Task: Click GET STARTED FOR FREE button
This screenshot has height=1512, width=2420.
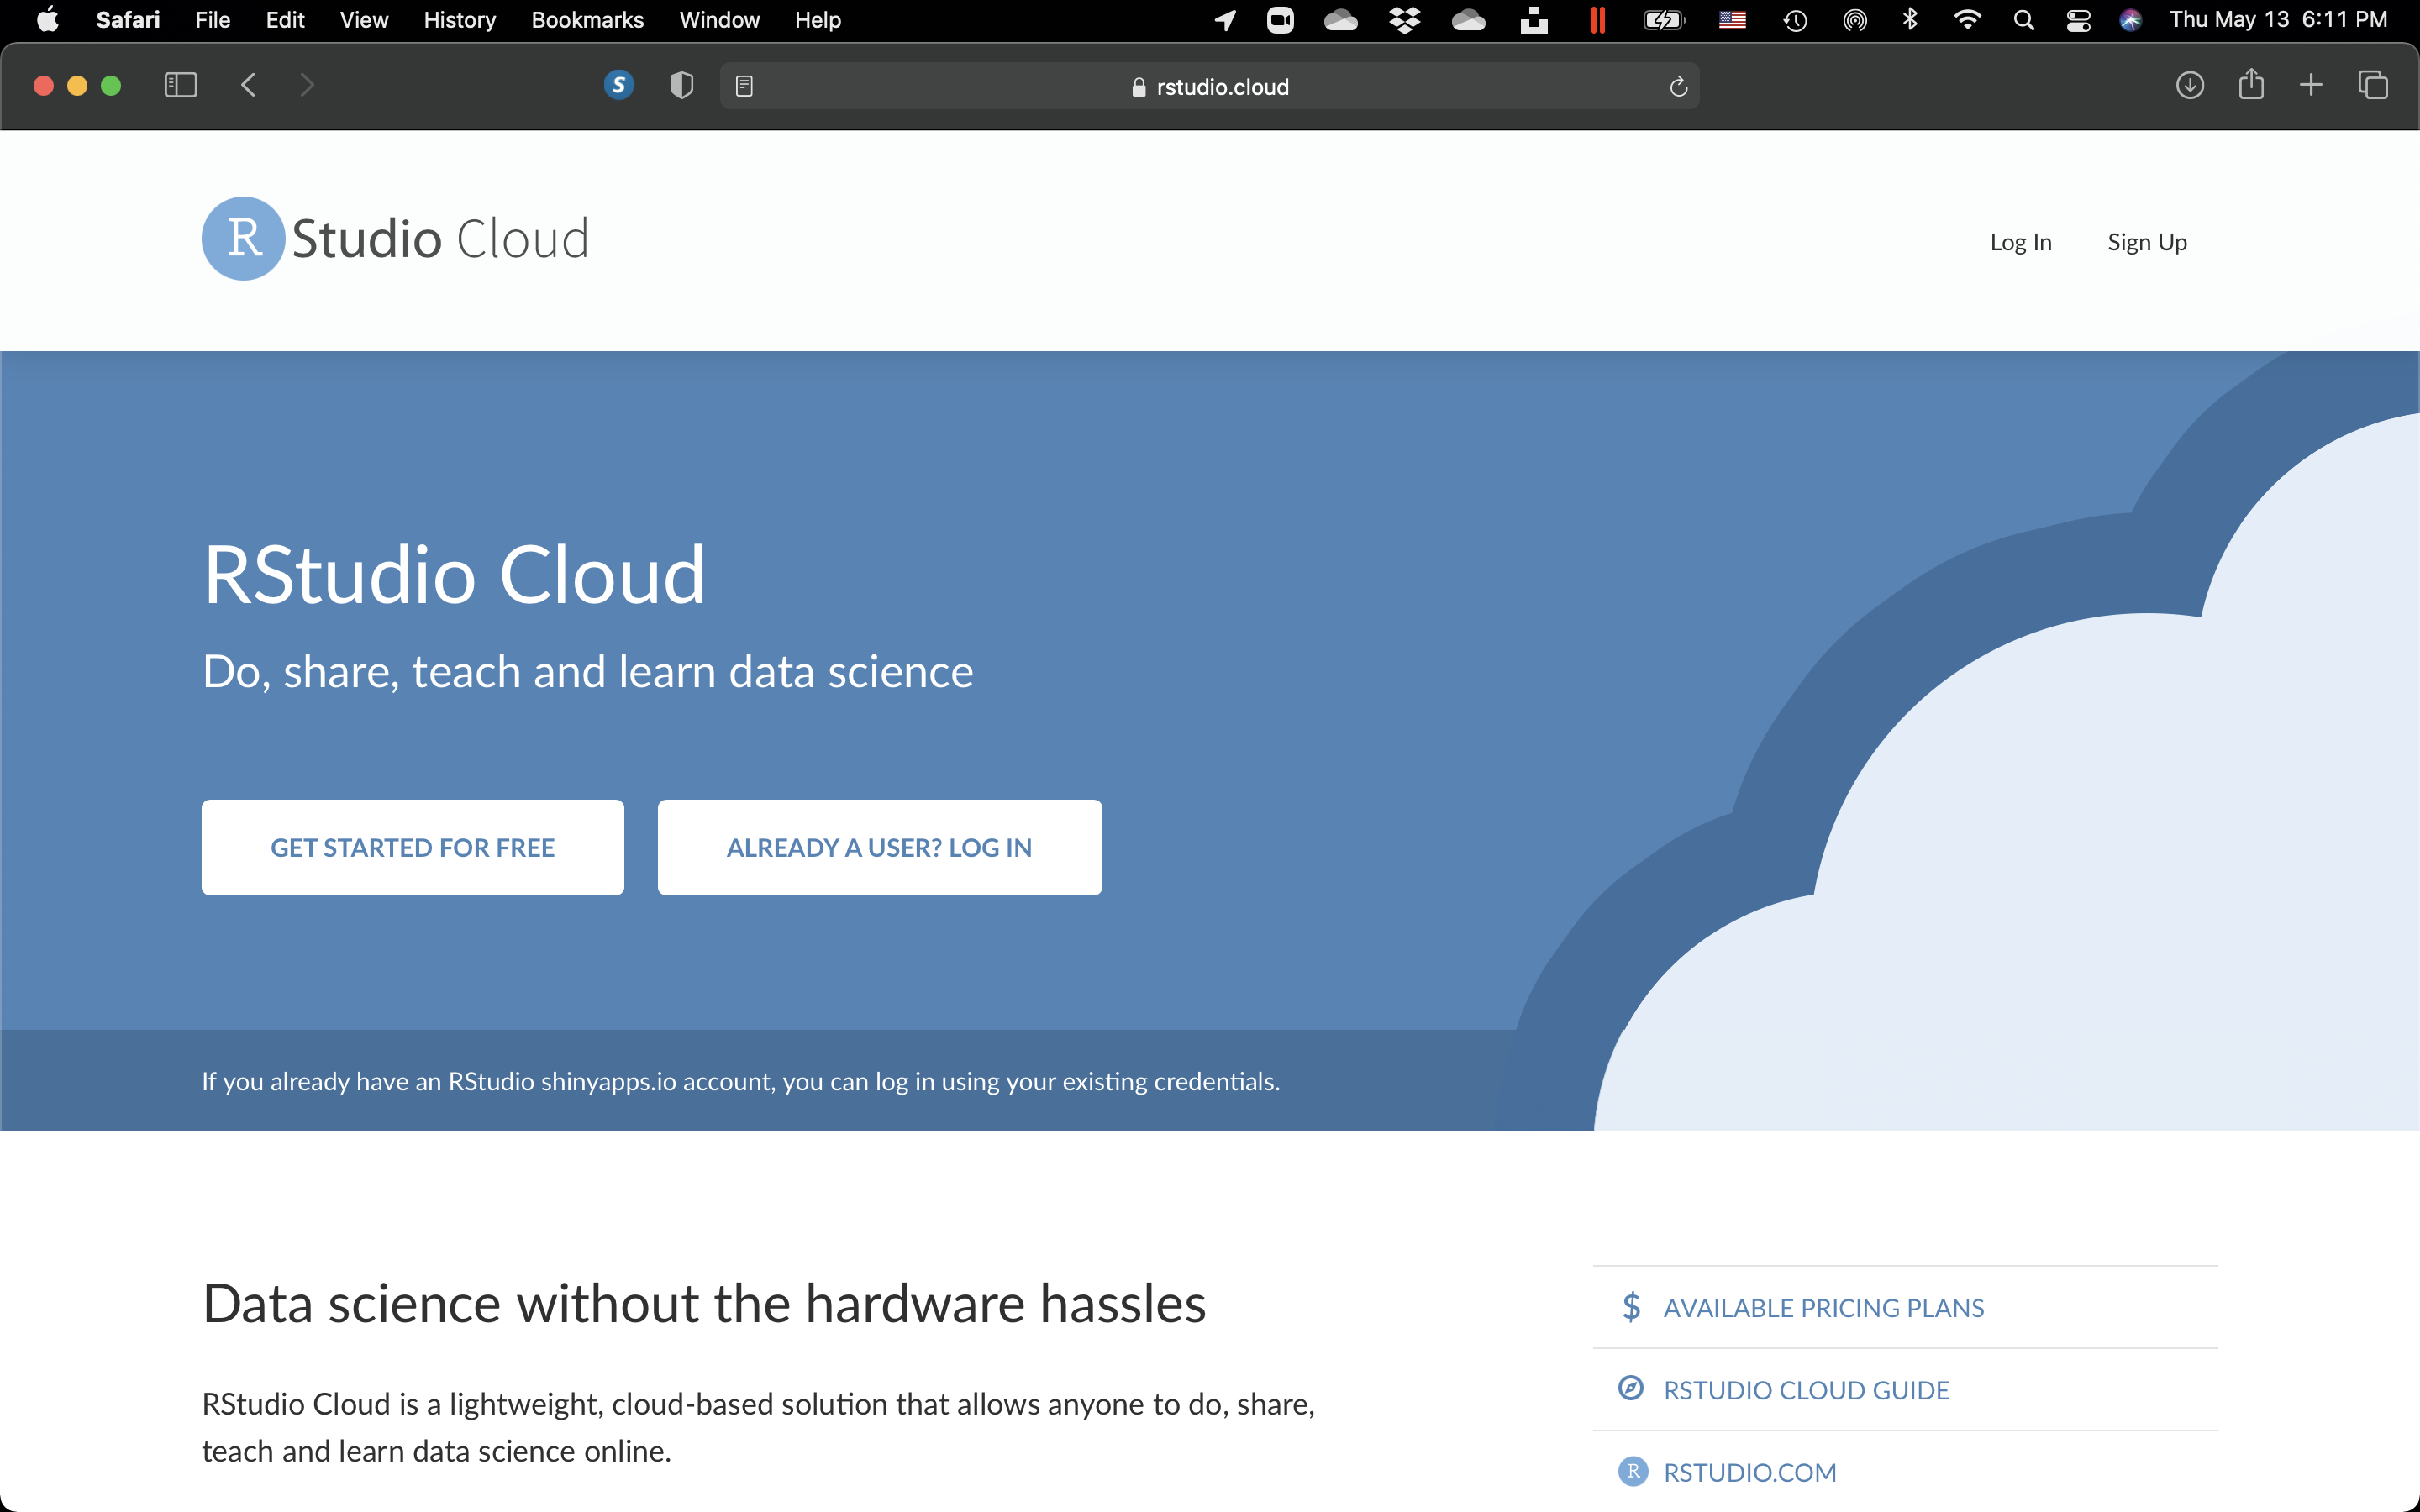Action: [412, 847]
